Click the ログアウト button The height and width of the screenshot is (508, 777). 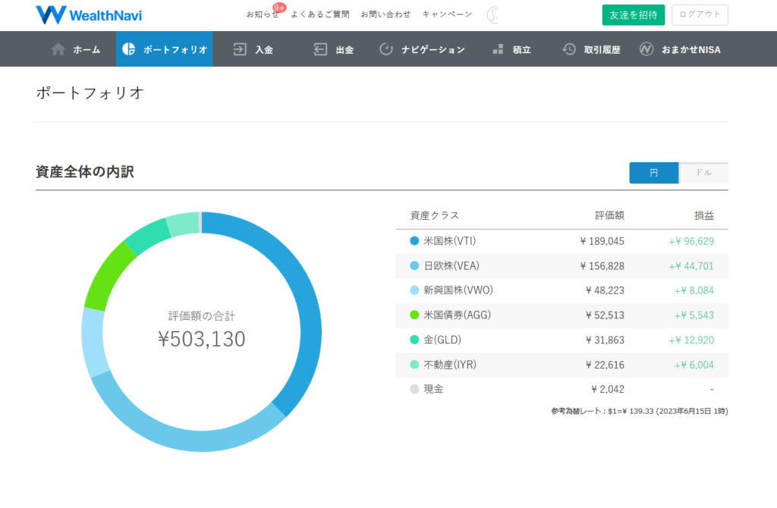(700, 15)
